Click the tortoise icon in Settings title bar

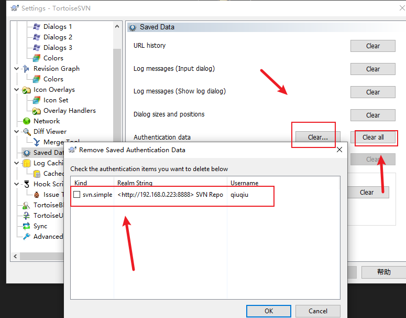click(15, 8)
